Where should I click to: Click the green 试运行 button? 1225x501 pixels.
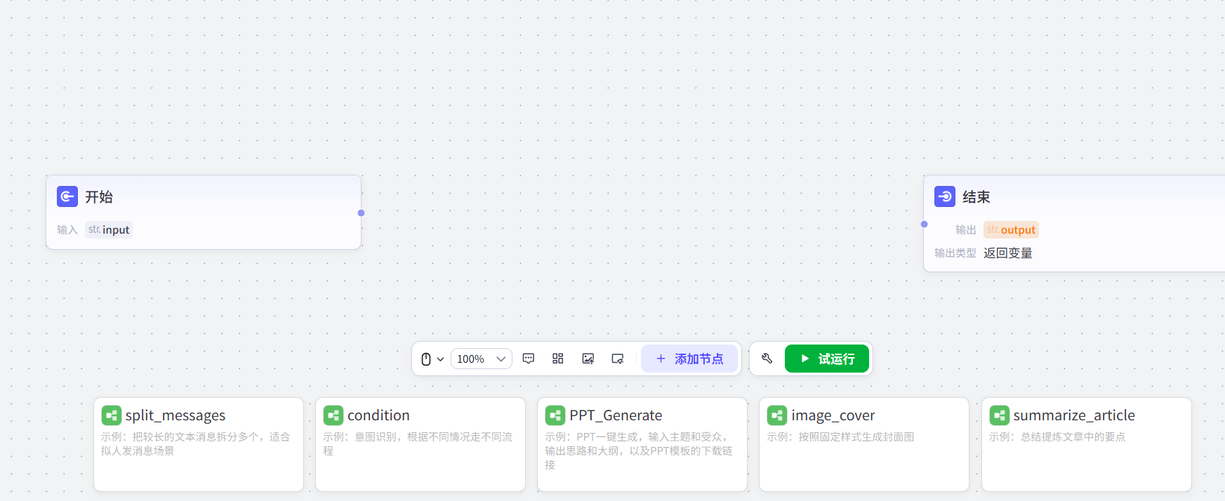[827, 359]
